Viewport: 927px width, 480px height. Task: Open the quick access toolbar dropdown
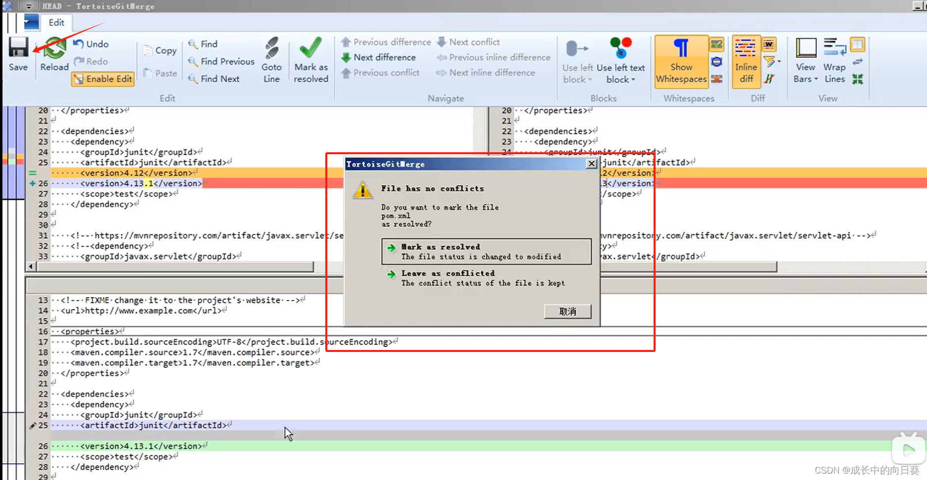(29, 6)
